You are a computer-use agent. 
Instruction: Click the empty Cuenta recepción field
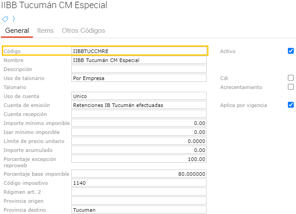139,114
